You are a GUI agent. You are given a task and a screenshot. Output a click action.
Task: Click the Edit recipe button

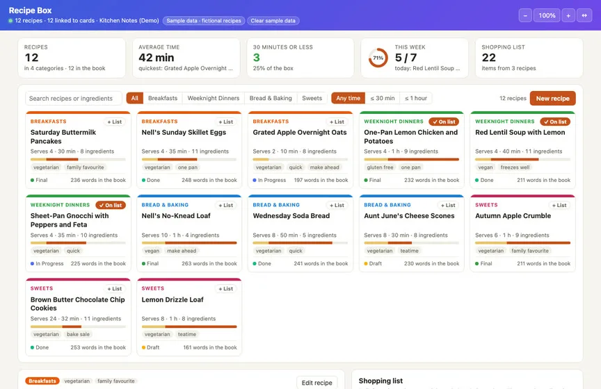click(x=316, y=383)
